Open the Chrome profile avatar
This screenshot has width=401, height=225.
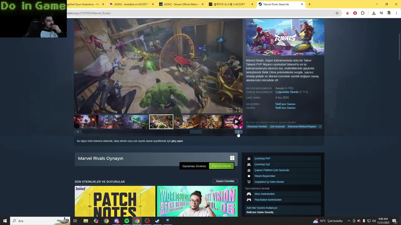coord(389,13)
